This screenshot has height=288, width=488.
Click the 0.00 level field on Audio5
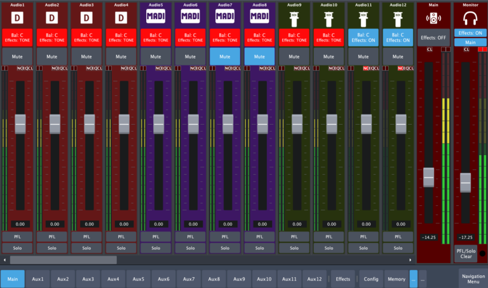158,224
